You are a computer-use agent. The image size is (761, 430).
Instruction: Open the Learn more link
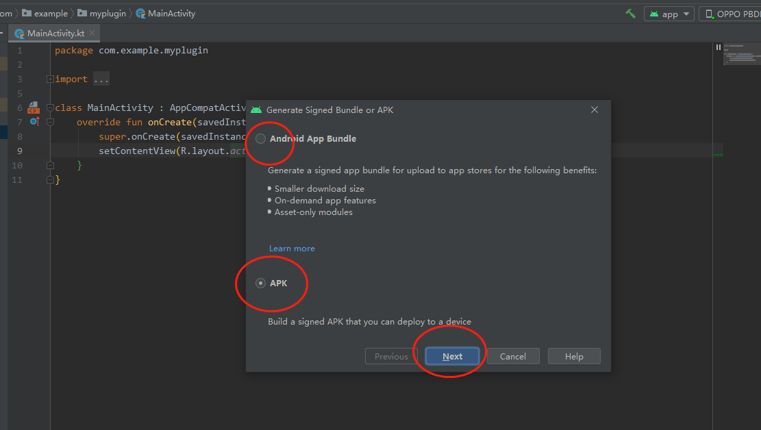[292, 248]
